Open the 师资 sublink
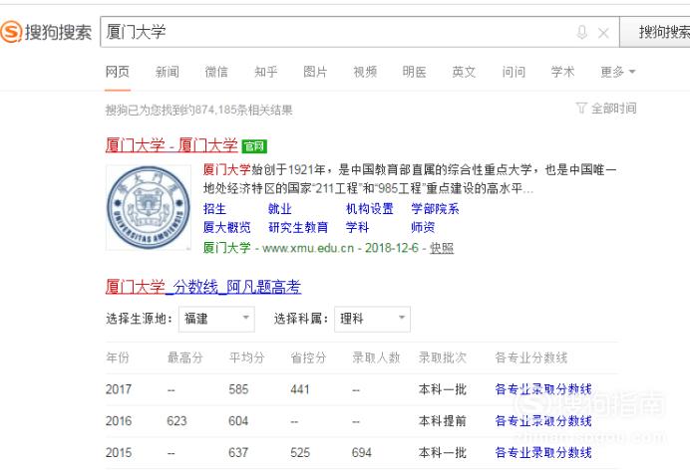Viewport: 690px width, 471px height. [x=423, y=227]
